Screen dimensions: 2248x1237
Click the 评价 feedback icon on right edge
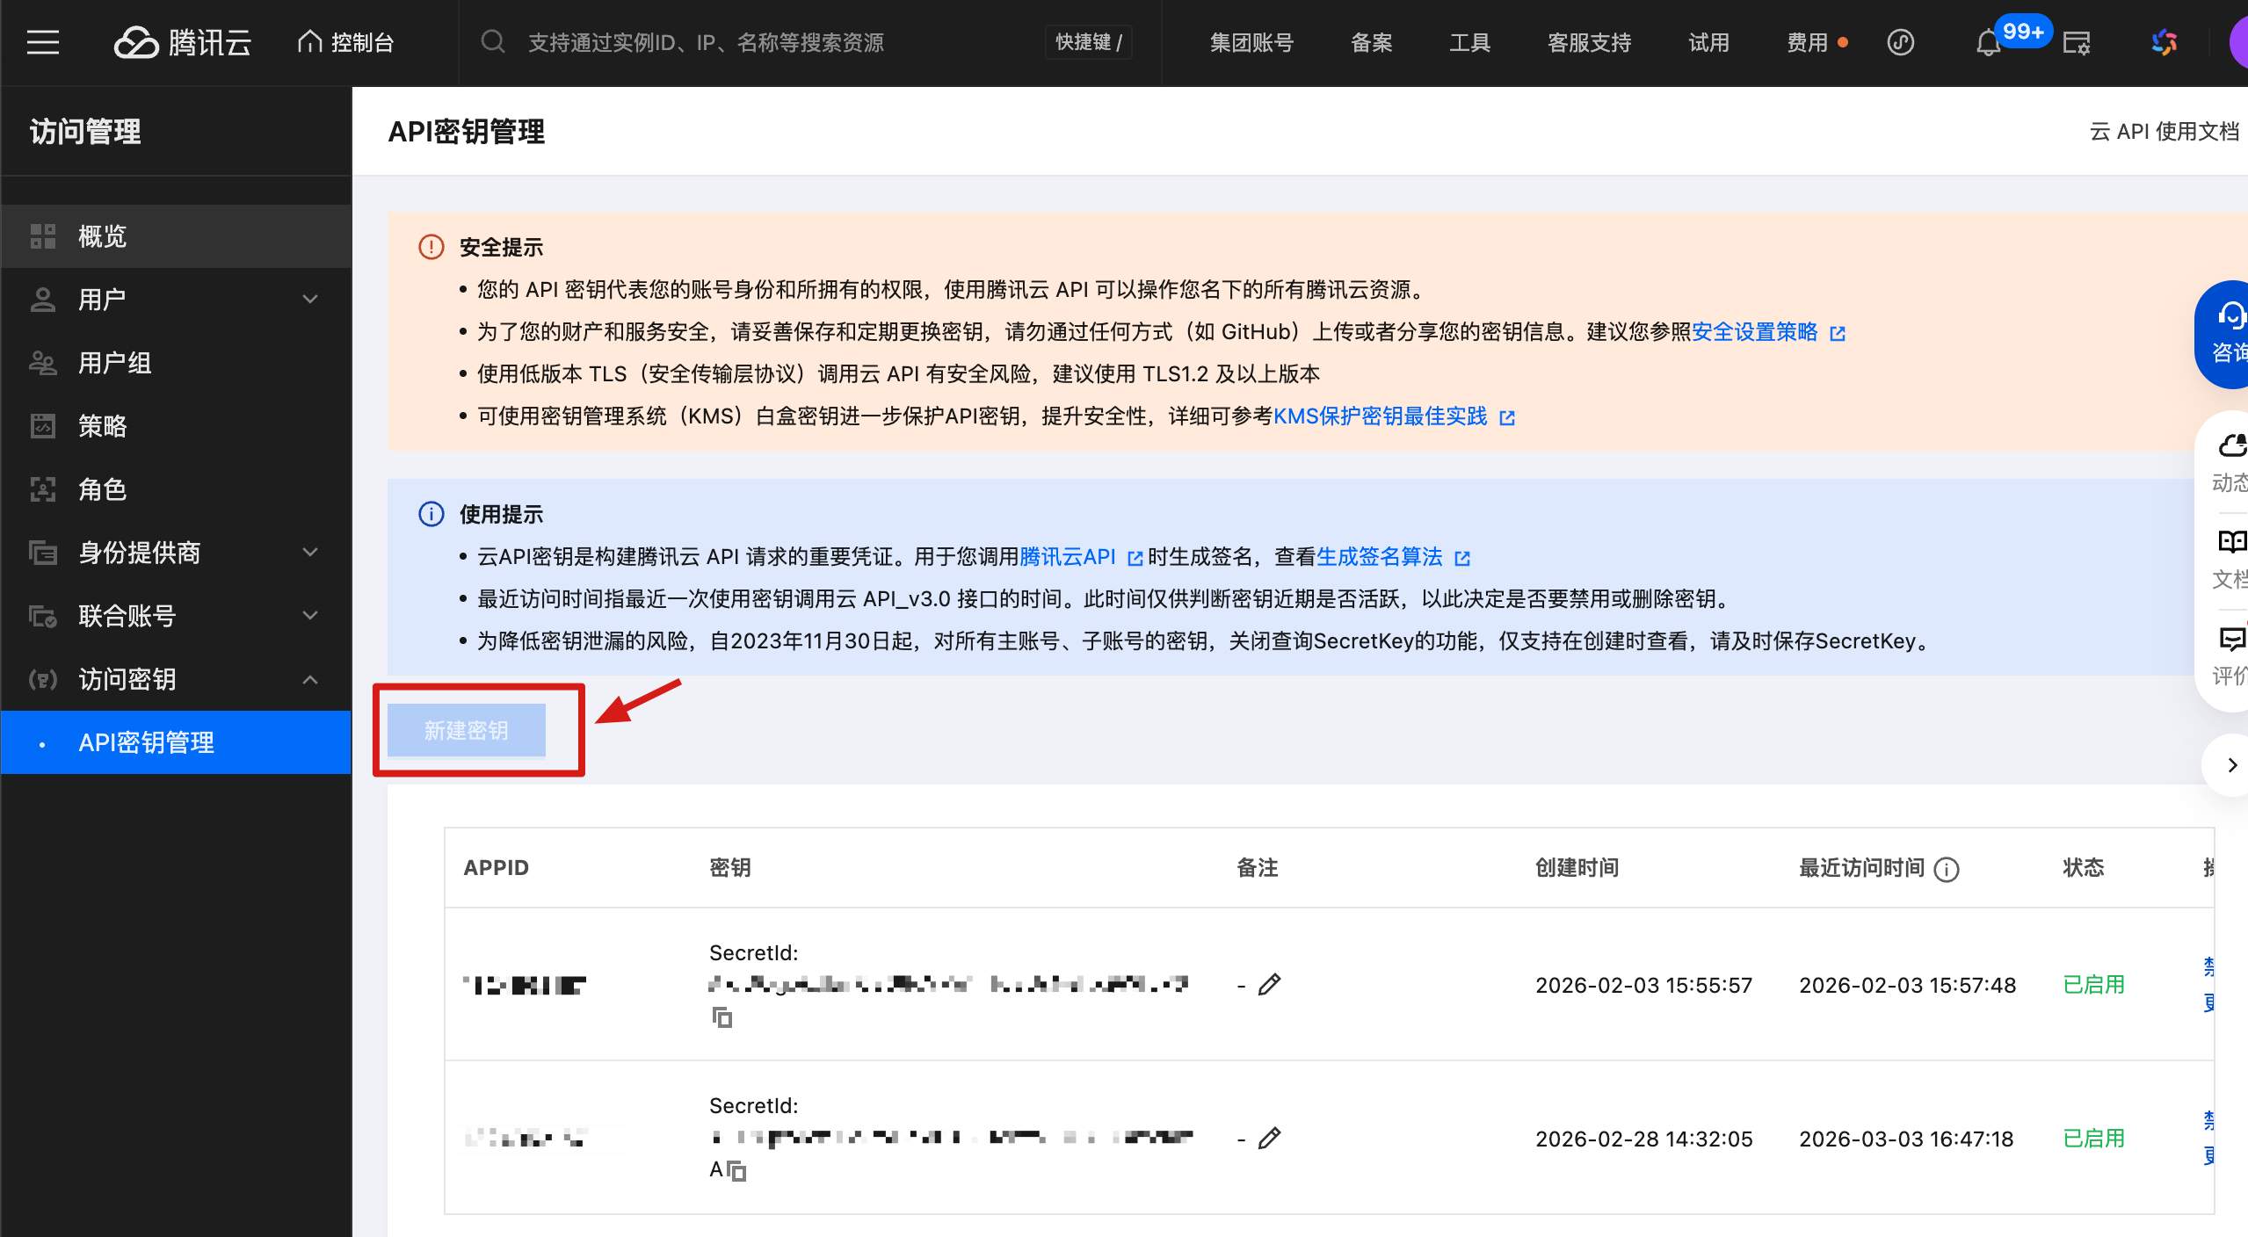(2232, 640)
